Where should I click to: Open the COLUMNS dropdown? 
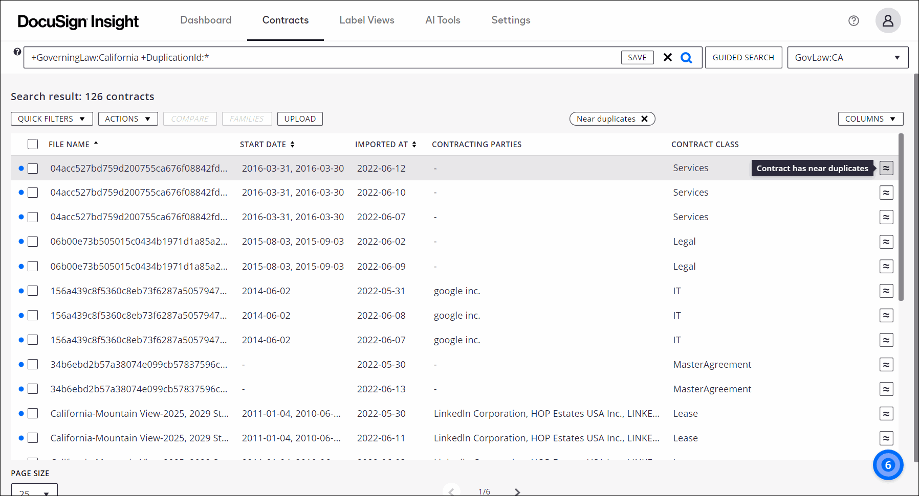tap(870, 119)
